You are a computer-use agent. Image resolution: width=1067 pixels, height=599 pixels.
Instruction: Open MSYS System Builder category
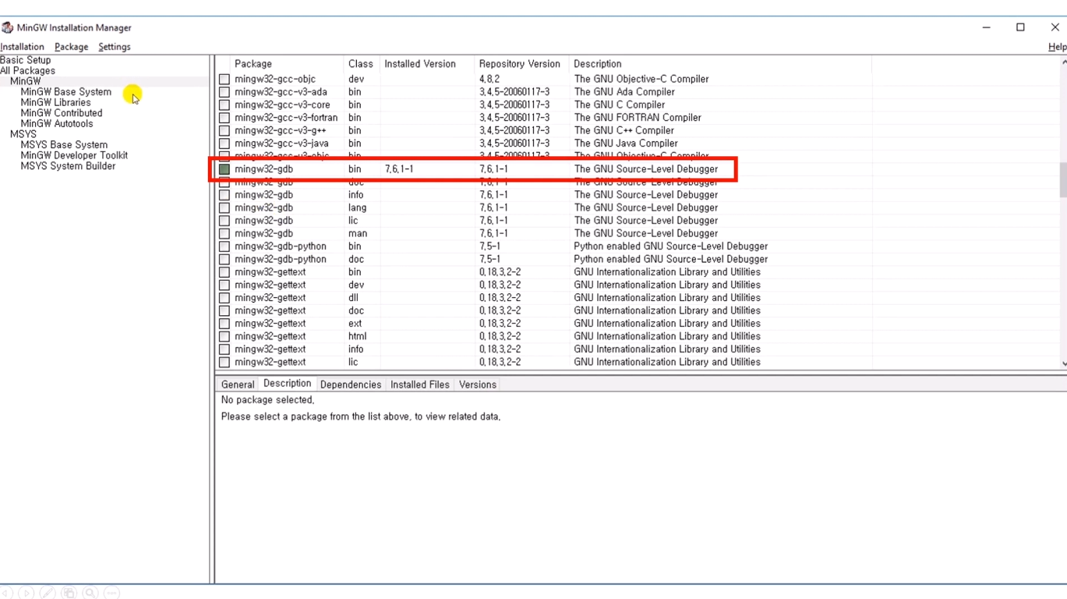tap(68, 166)
